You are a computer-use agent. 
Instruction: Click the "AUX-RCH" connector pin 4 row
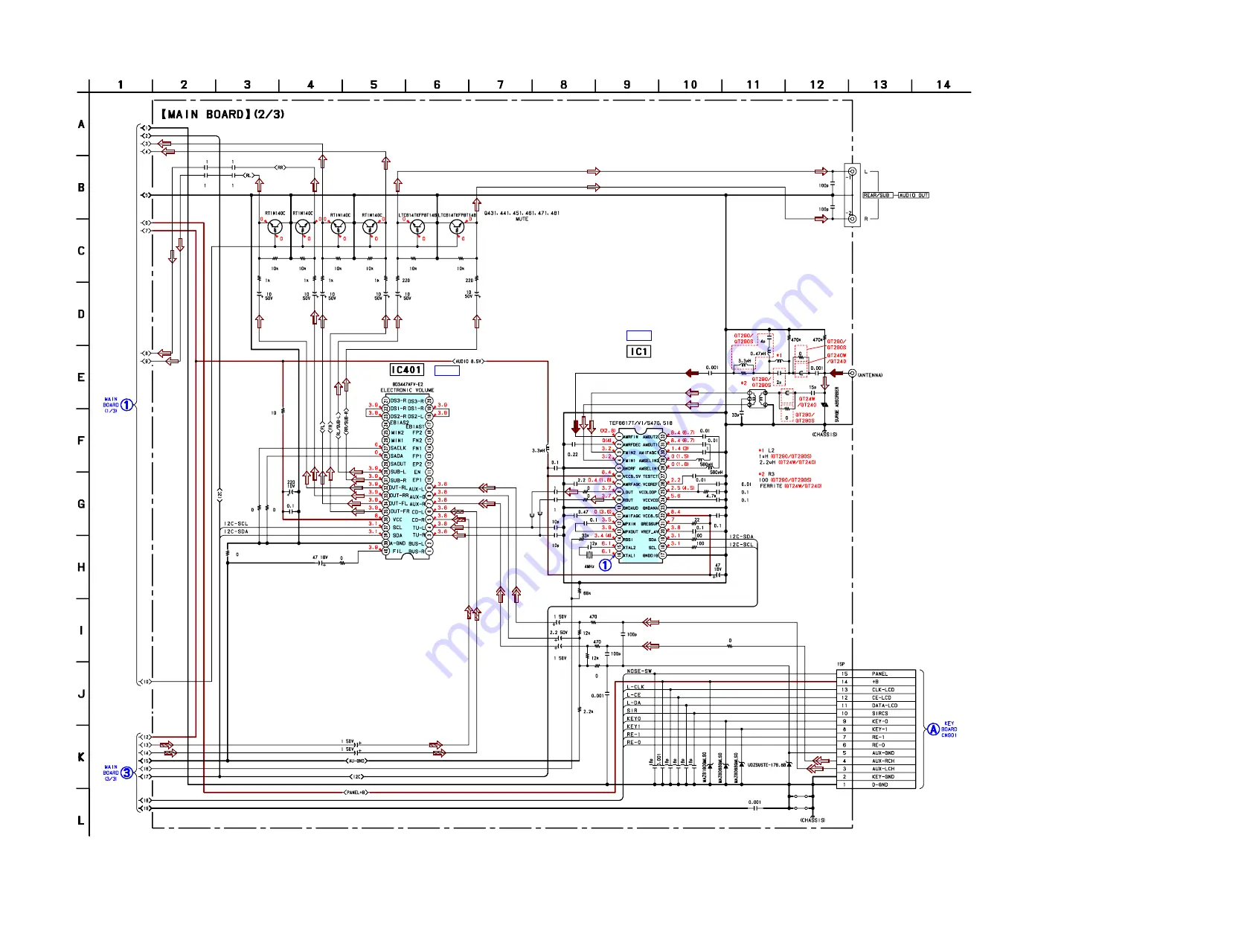(876, 761)
